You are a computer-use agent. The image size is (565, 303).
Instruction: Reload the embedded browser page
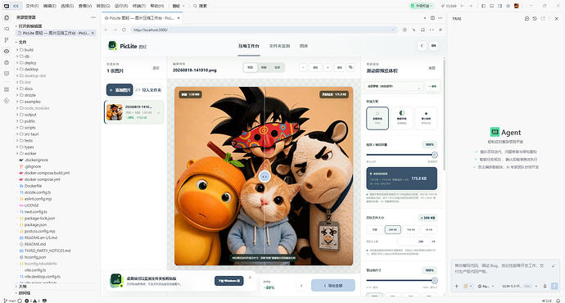pyautogui.click(x=124, y=30)
